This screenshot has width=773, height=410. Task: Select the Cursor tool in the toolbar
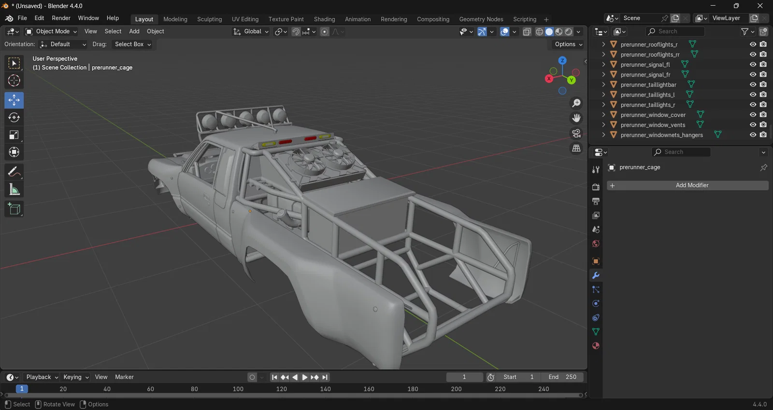tap(14, 81)
